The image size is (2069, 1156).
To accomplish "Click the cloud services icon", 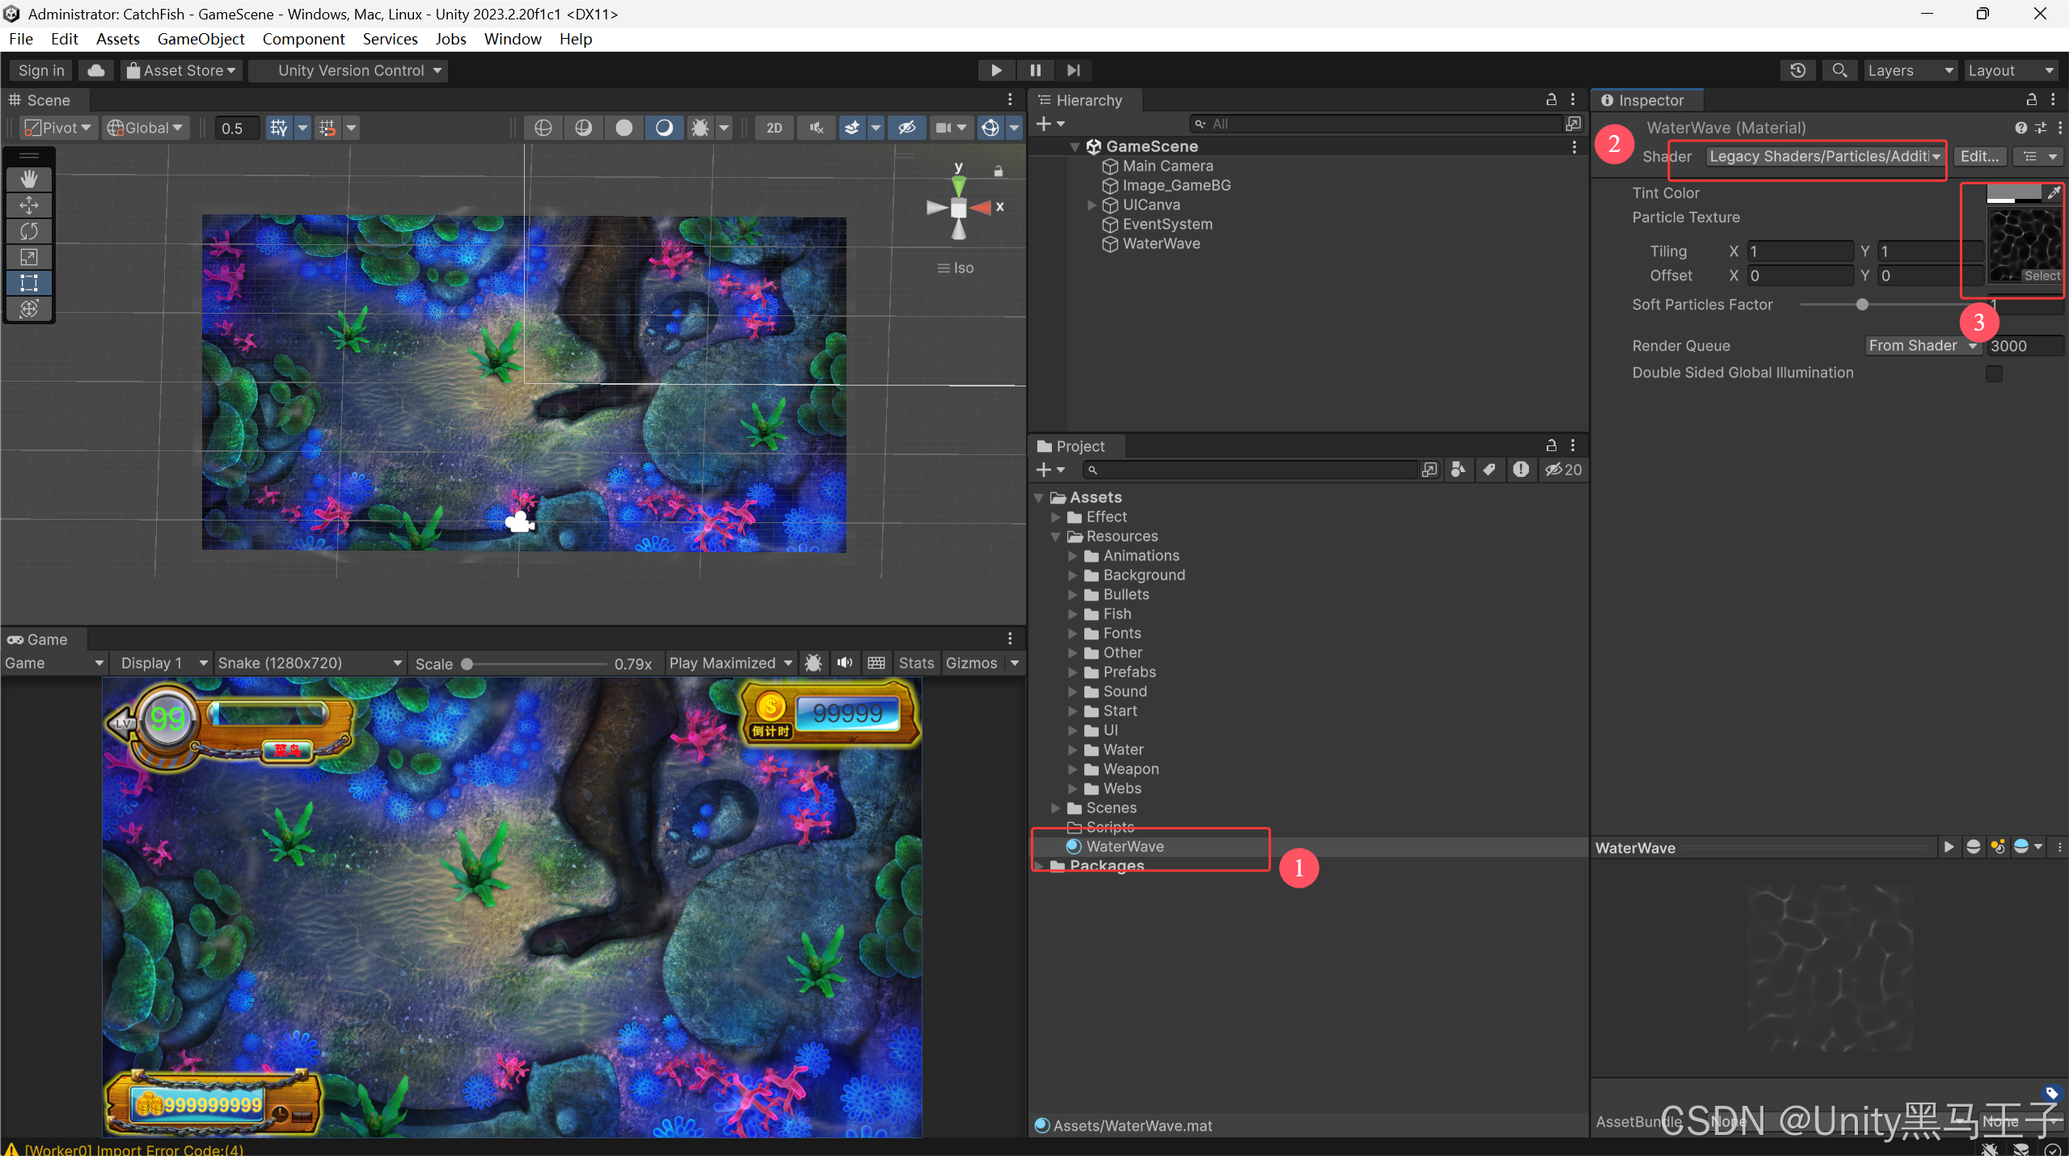I will [96, 70].
